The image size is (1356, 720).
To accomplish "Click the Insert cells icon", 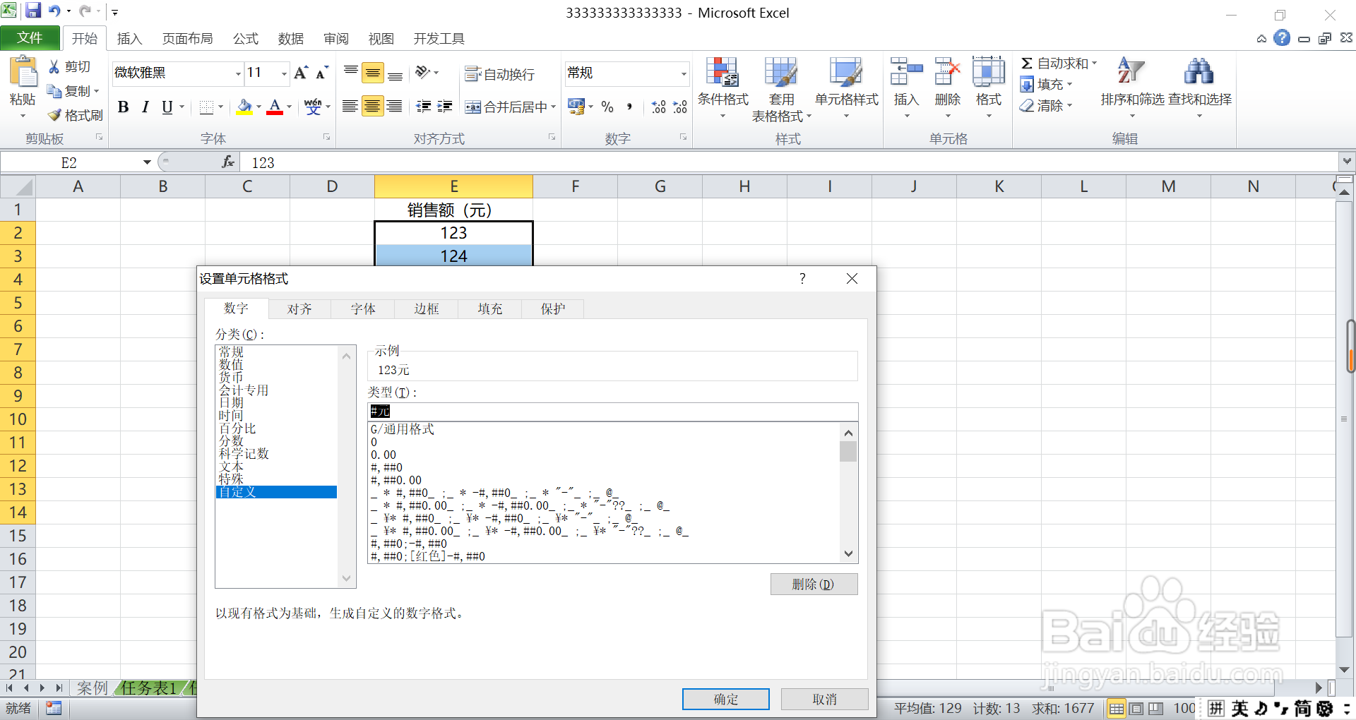I will pos(906,72).
